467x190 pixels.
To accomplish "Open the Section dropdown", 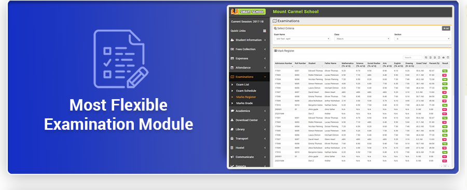I will (422, 39).
